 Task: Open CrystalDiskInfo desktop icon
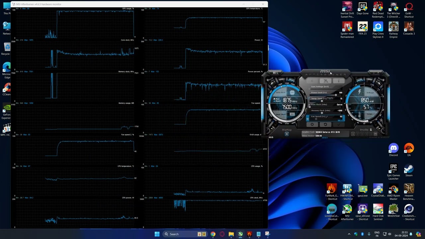tap(378, 191)
